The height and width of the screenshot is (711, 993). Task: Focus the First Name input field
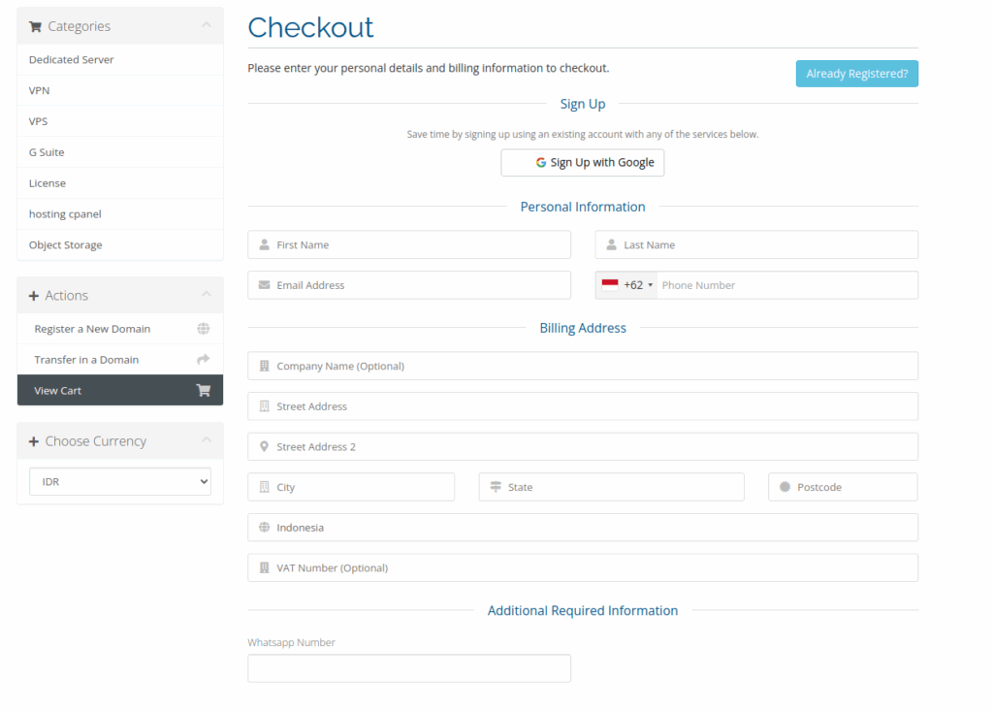[x=409, y=244]
